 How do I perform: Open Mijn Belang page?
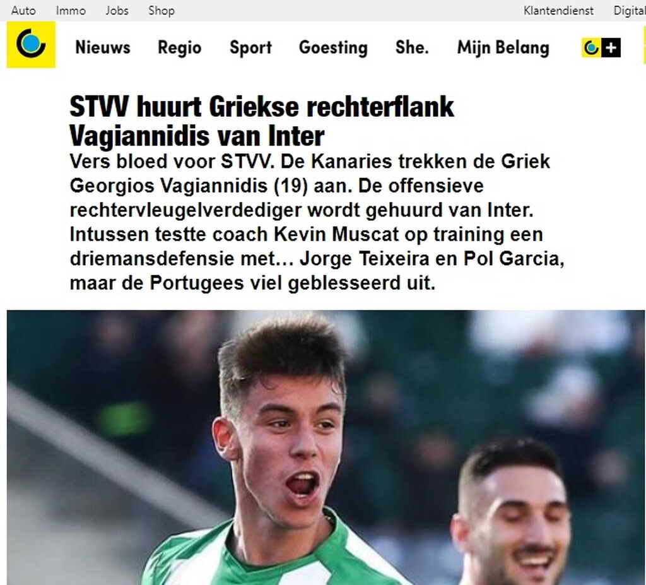tap(503, 48)
